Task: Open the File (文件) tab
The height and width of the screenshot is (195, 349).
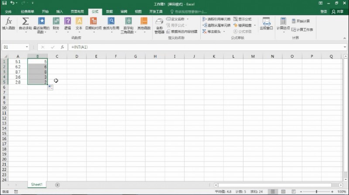Action: [8, 12]
